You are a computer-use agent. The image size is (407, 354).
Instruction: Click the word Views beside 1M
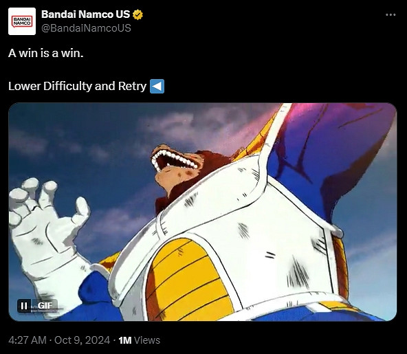click(x=147, y=340)
